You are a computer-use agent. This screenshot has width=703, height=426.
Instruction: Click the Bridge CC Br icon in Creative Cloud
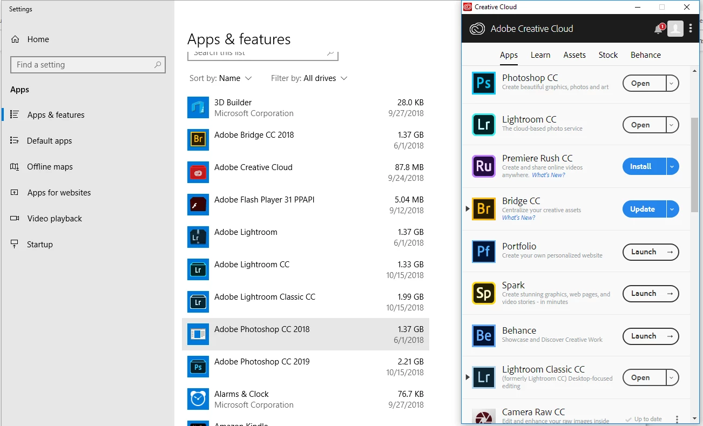(484, 209)
